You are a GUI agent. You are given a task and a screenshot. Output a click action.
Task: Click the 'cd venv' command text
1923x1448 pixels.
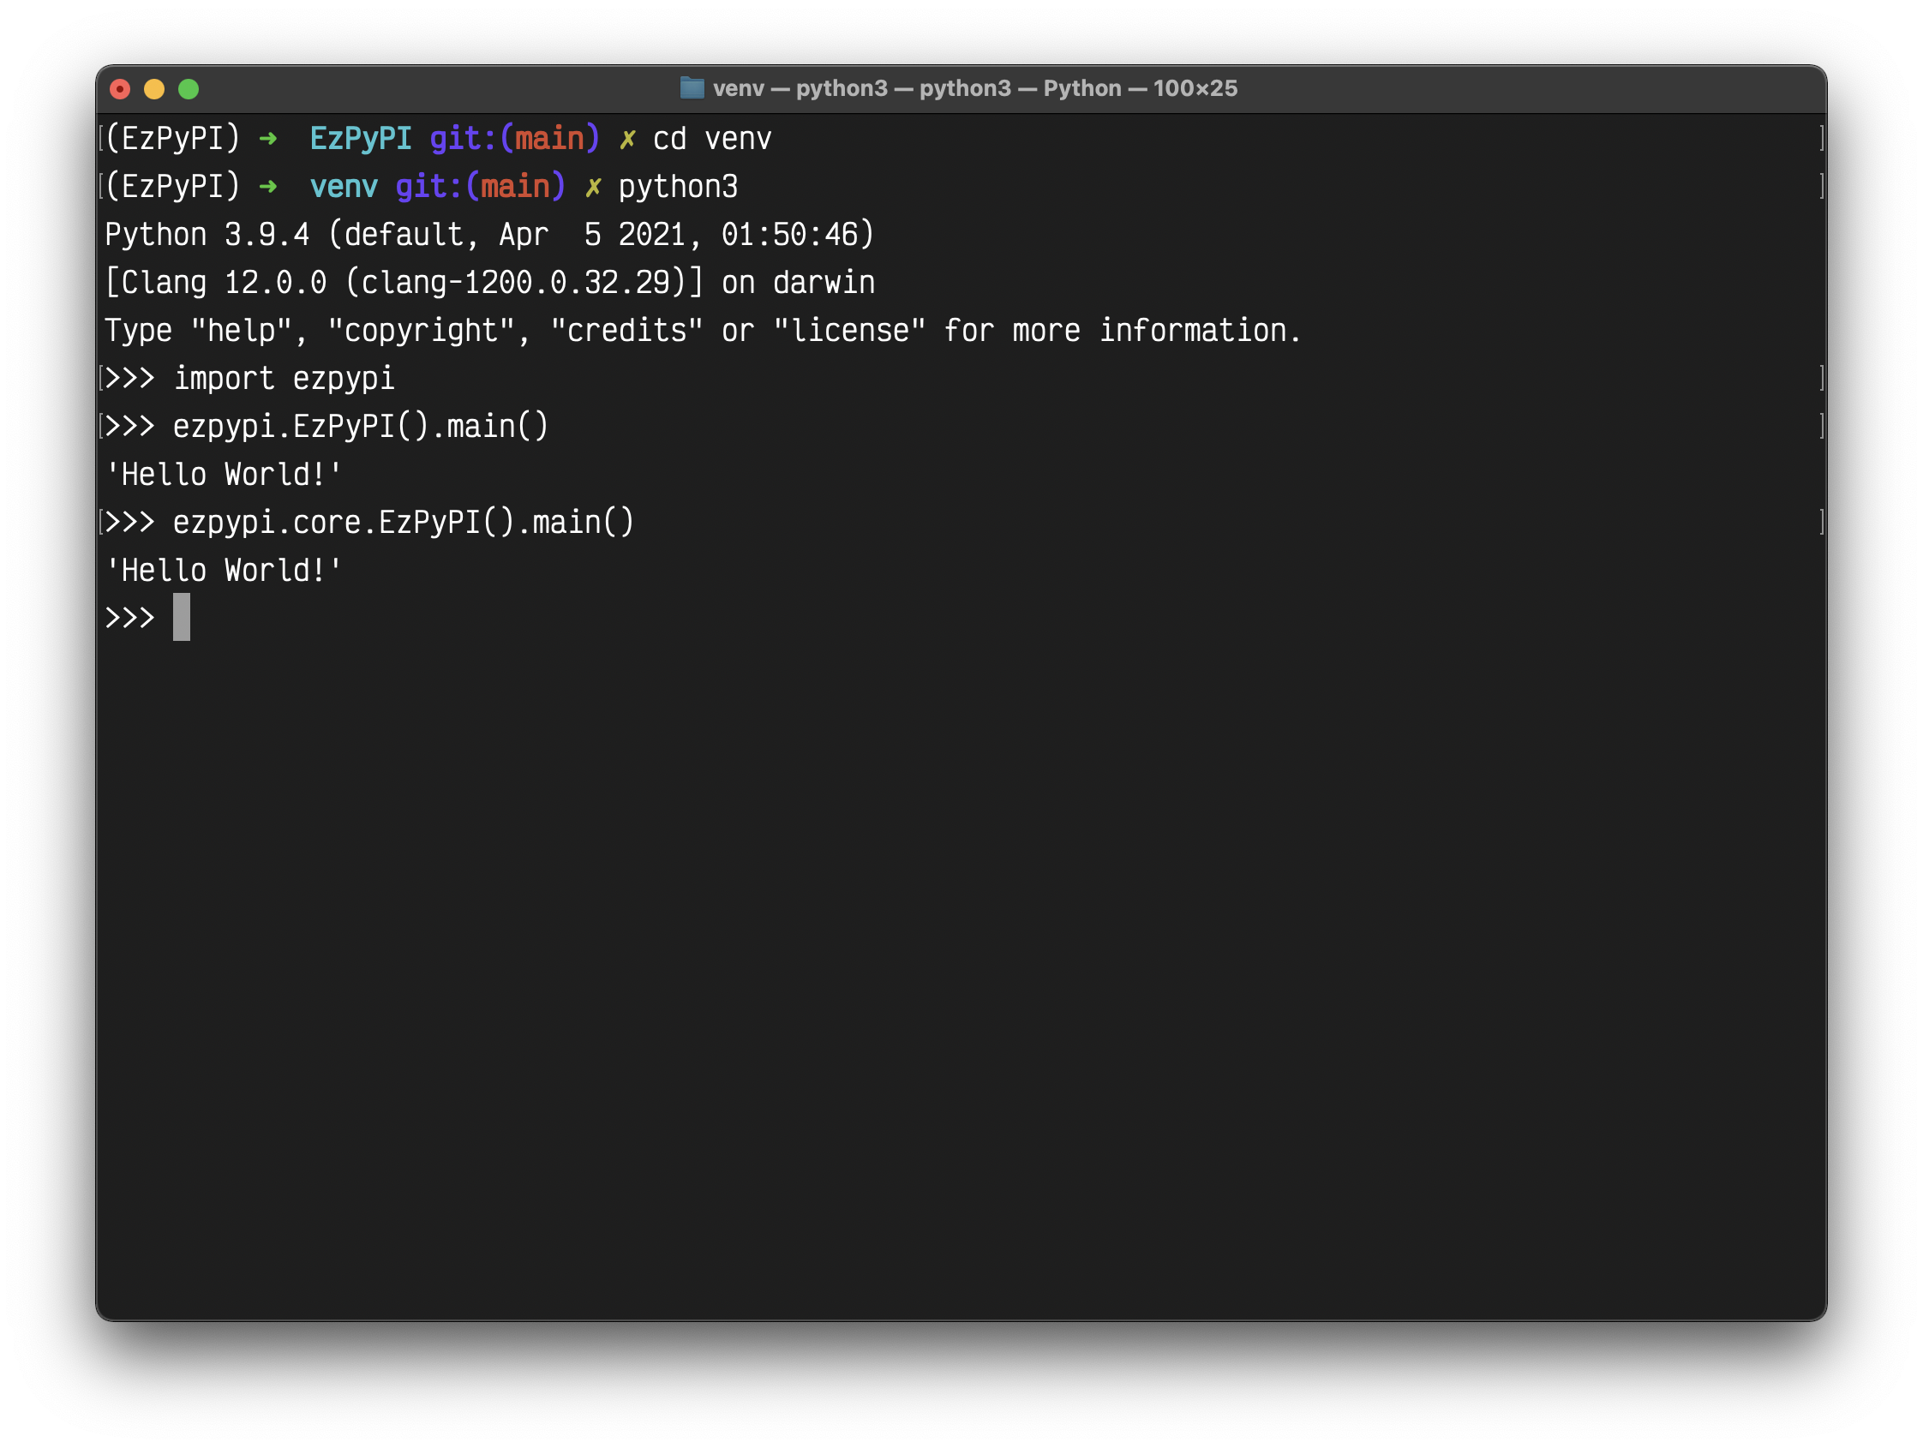(x=711, y=139)
